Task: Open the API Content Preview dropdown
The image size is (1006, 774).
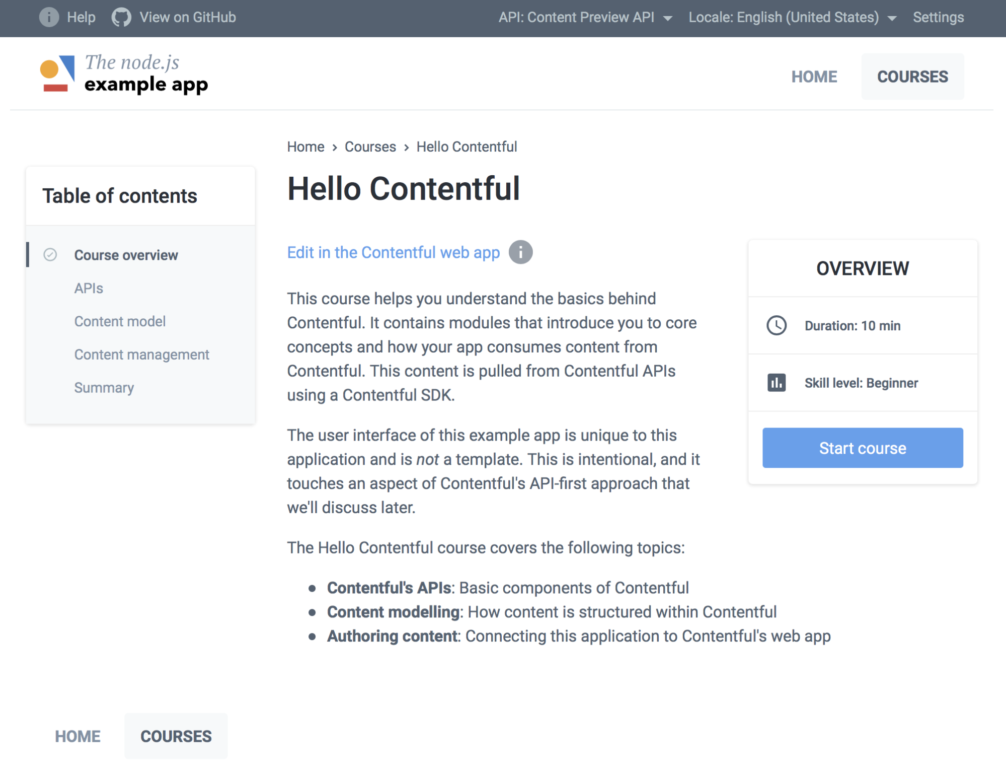Action: pyautogui.click(x=585, y=17)
